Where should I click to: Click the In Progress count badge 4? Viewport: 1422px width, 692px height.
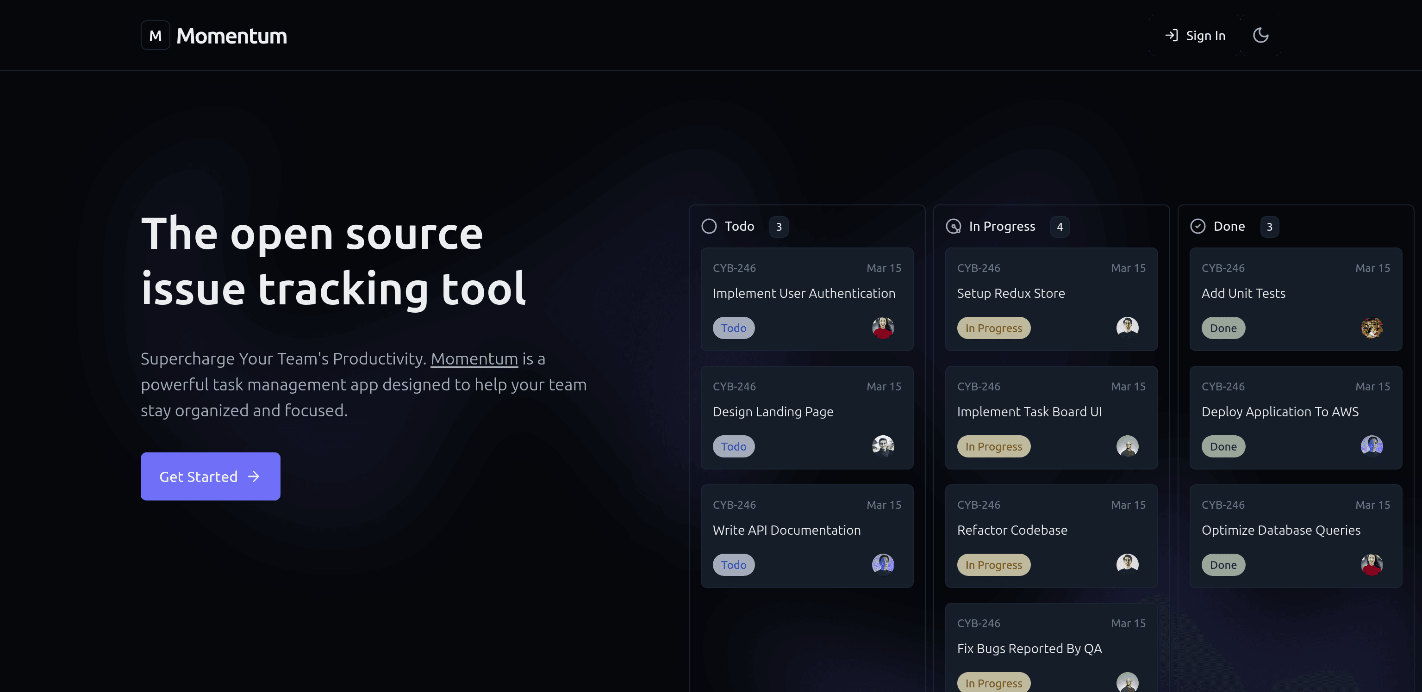[x=1060, y=227]
